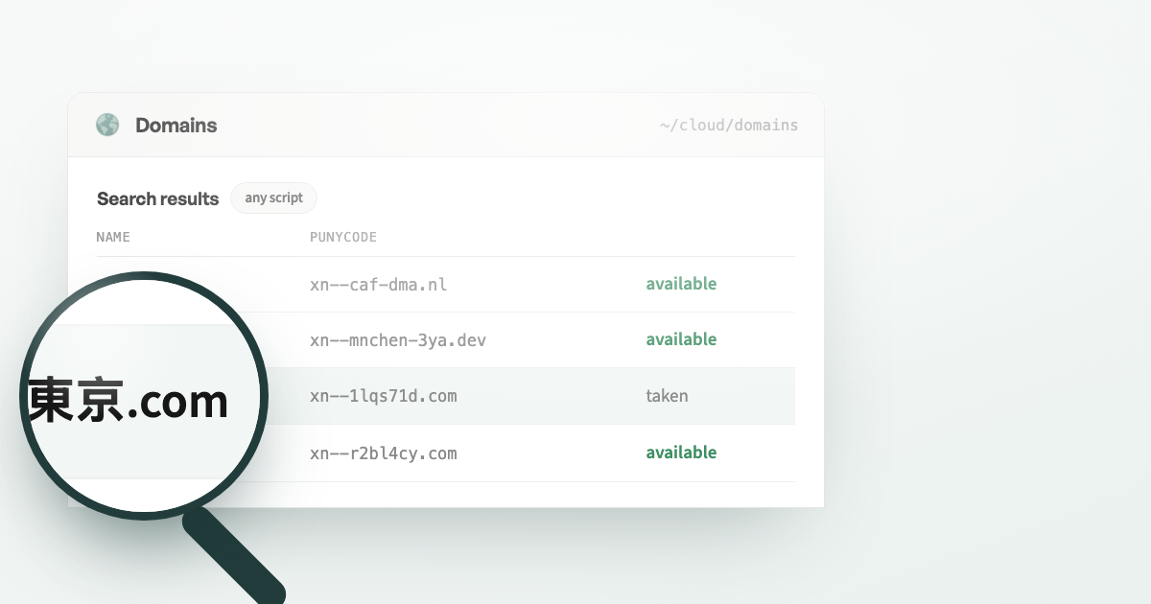Screen dimensions: 1151x604
Task: Select punycode xn--1lqs71d.com
Action: click(383, 396)
